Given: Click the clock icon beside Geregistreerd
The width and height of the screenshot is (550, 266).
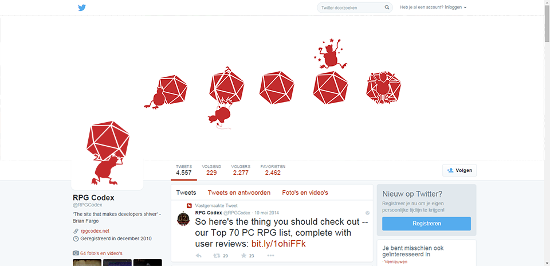Looking at the screenshot, I should point(76,238).
